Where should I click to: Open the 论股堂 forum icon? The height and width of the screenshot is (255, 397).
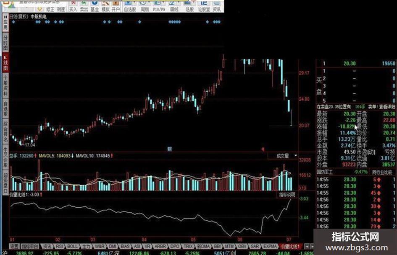[204, 6]
